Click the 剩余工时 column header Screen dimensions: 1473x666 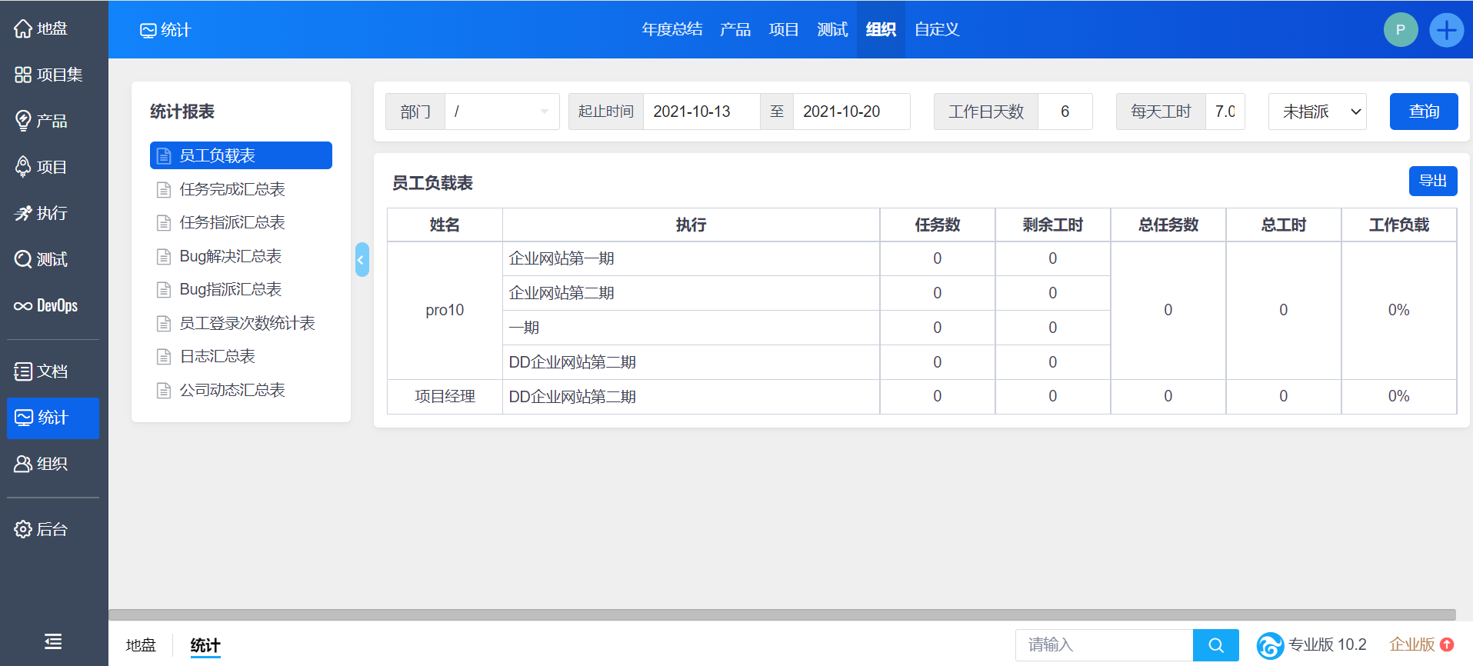pos(1053,225)
